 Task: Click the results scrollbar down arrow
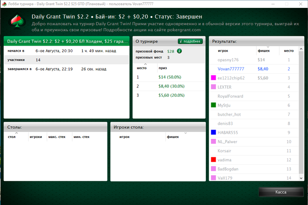(x=301, y=178)
